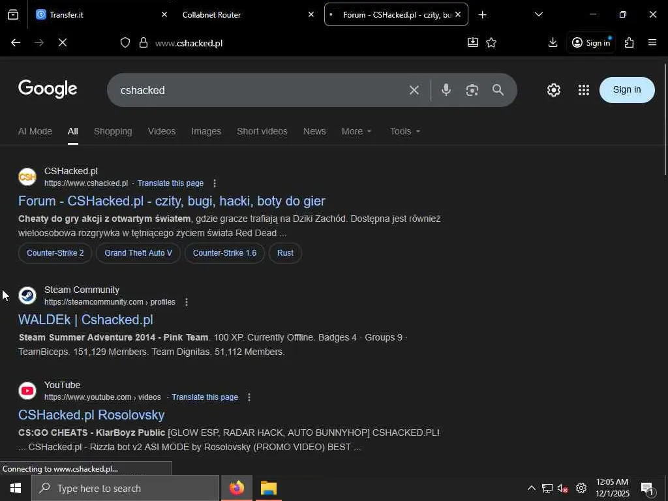Translate the CSHacked.pl page
The width and height of the screenshot is (668, 501).
click(x=170, y=183)
